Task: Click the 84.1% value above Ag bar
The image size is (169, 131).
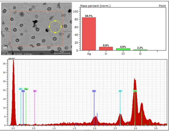Action: pyautogui.click(x=89, y=16)
